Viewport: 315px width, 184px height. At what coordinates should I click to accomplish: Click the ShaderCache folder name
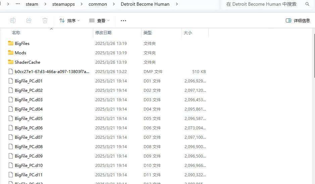coord(28,62)
